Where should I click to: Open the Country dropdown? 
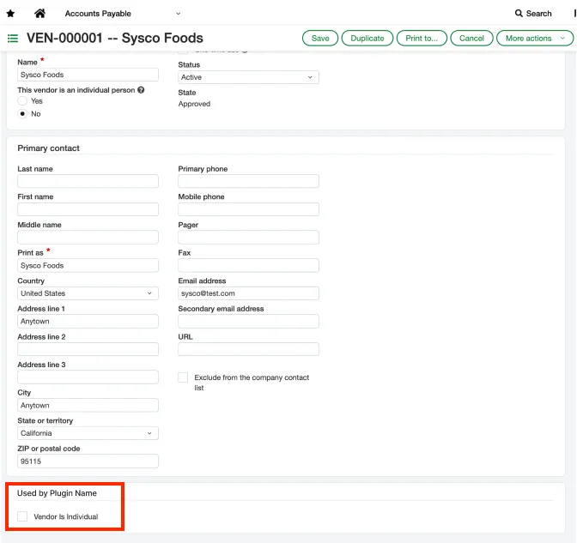[x=88, y=293]
